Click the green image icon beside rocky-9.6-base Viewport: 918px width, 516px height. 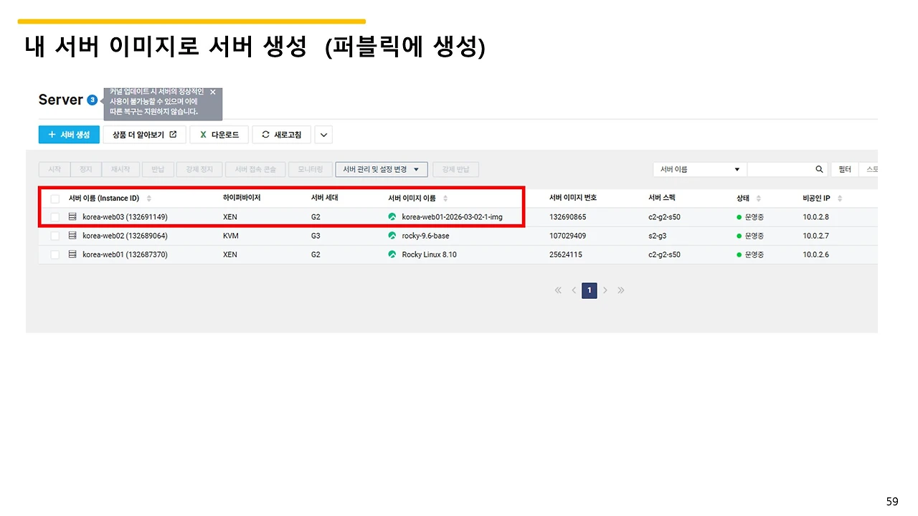pos(392,235)
